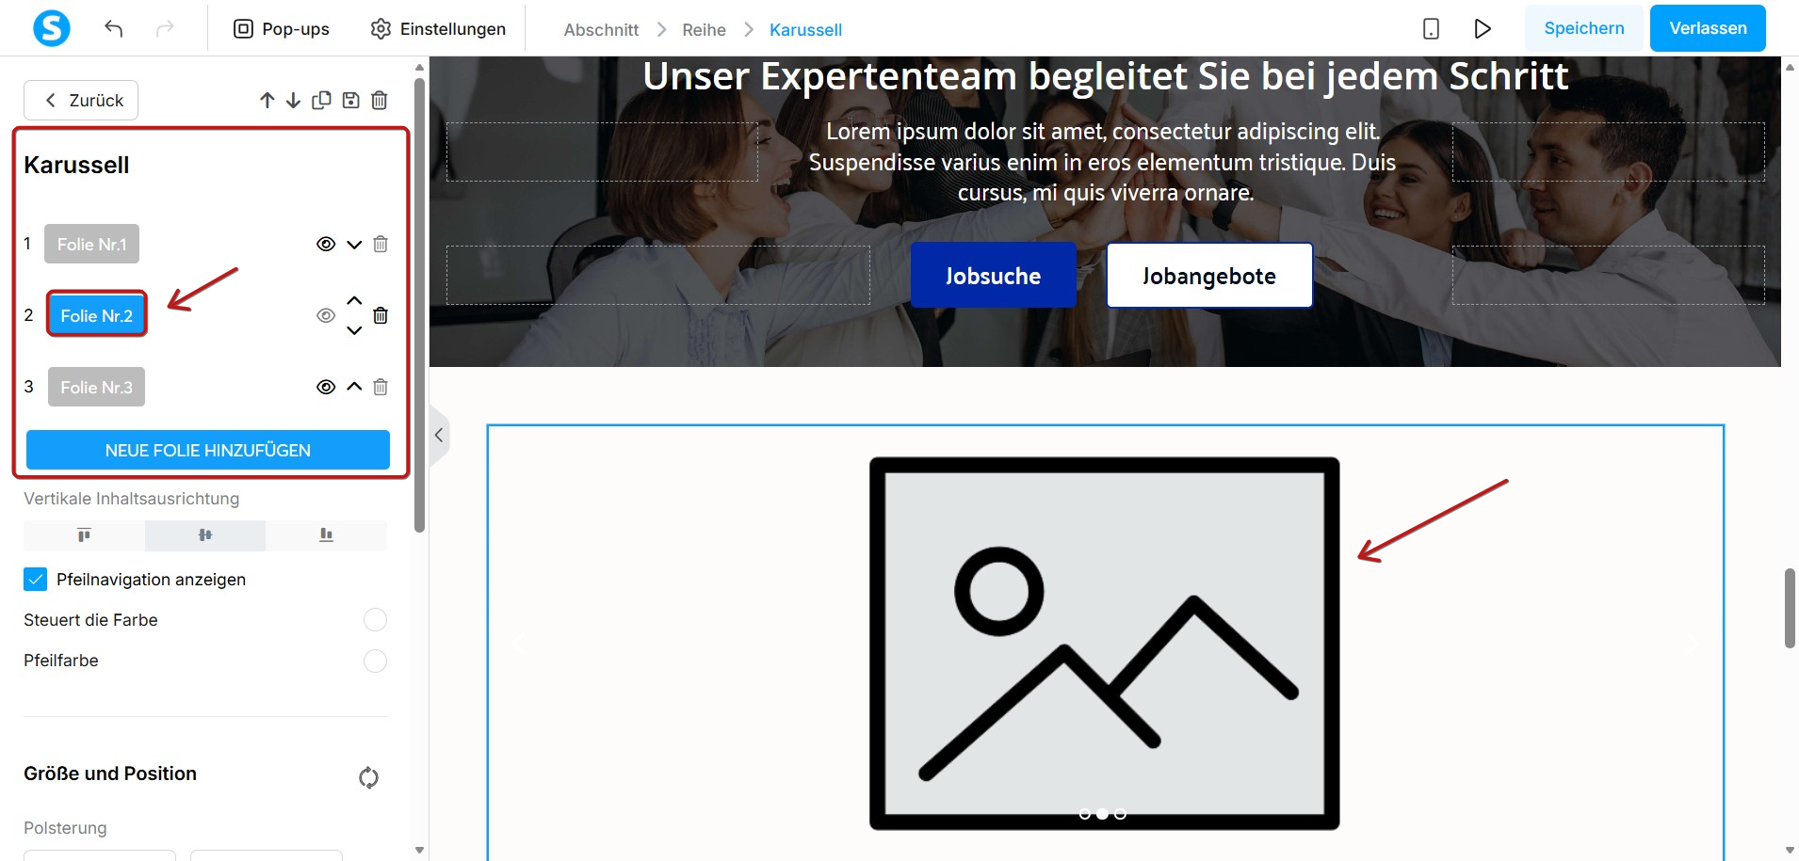Go to first carousel dot
Screen dimensions: 1799x861
tap(1085, 814)
